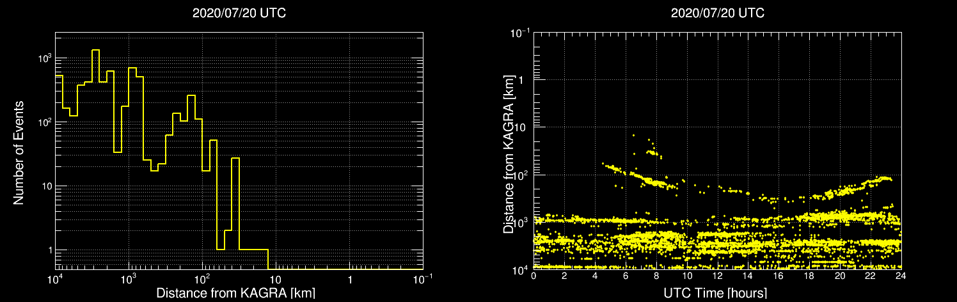
Task: Select the Number of Events axis label
Action: pos(19,152)
